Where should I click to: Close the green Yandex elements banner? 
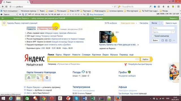(173, 18)
